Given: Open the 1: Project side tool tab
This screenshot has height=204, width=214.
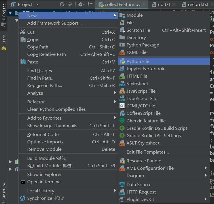Looking at the screenshot, I should coord(4,15).
